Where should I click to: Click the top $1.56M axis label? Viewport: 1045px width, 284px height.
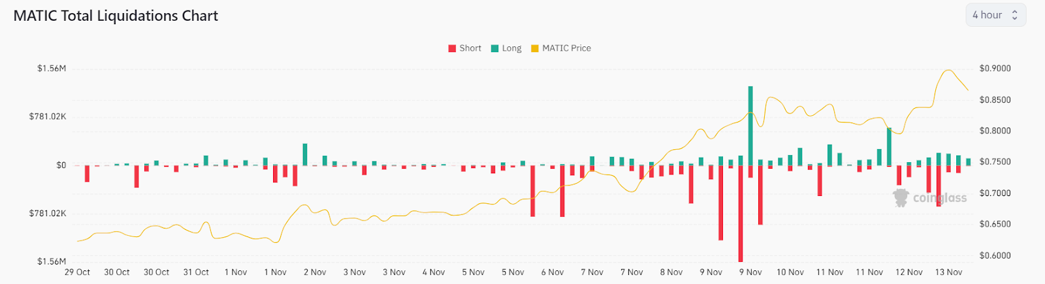pyautogui.click(x=52, y=68)
